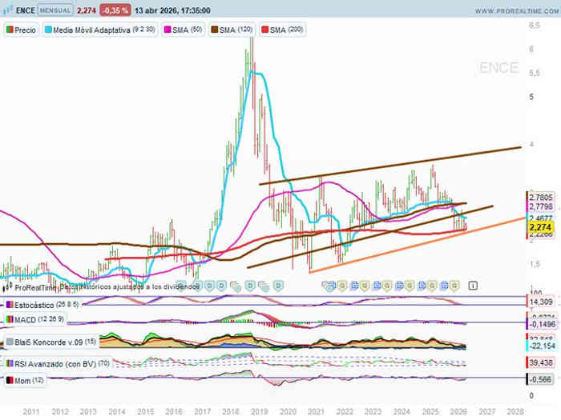Click the 14,309 Estocástico value tag
This screenshot has height=420, width=561.
(540, 304)
